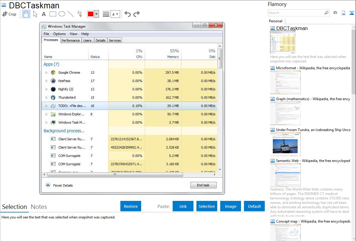Expand the Thunderbird process group
The width and height of the screenshot is (356, 241).
point(46,98)
